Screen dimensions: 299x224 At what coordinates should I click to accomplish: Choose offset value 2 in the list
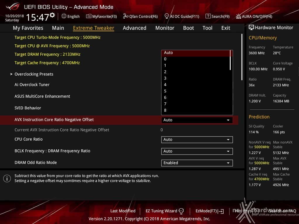[x=196, y=72]
